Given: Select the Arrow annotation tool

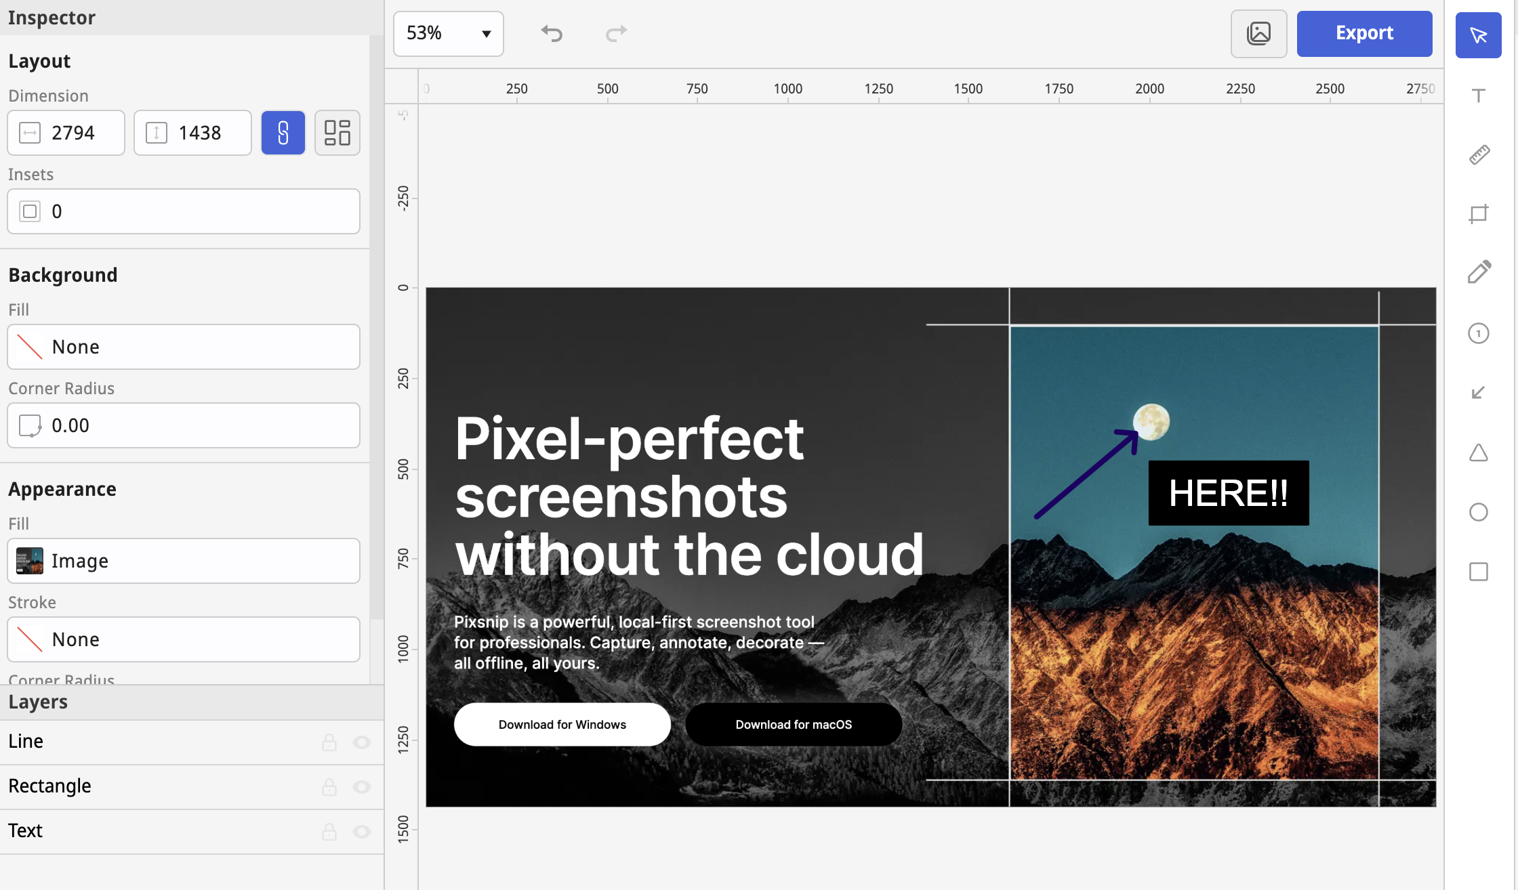Looking at the screenshot, I should pos(1479,393).
